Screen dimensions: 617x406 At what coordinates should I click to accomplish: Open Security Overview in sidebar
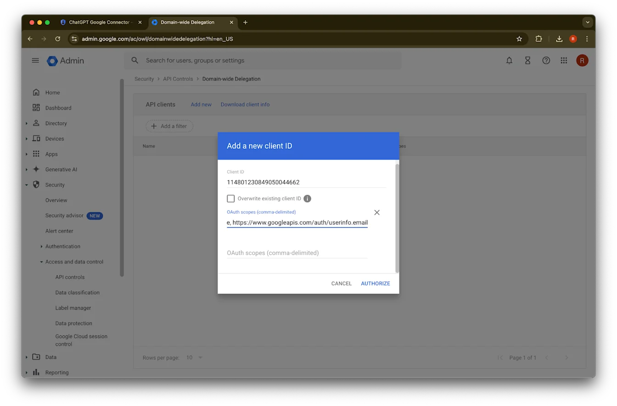click(56, 200)
